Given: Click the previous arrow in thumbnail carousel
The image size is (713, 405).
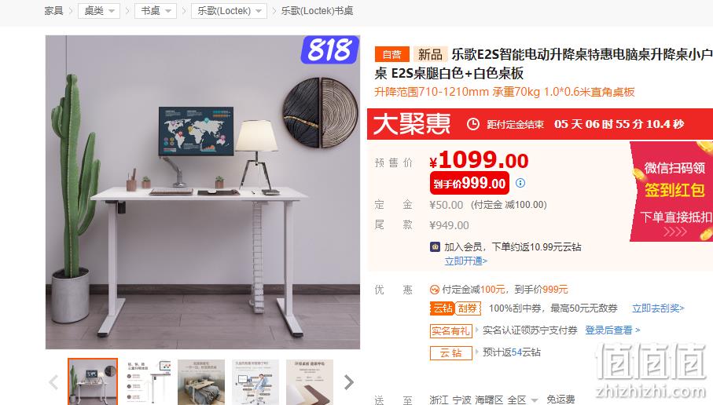Looking at the screenshot, I should tap(53, 382).
